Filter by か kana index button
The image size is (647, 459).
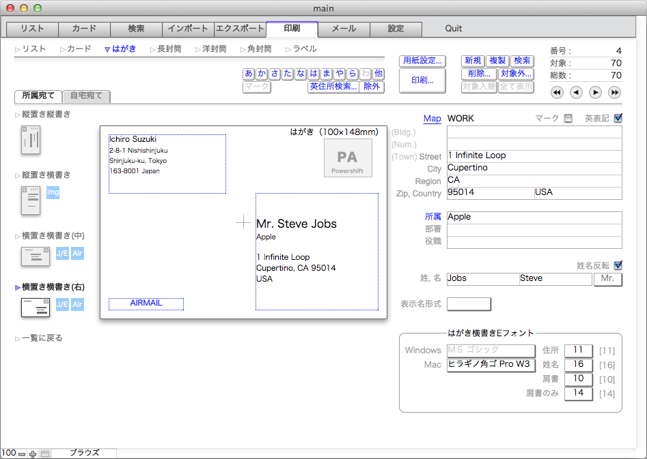[262, 74]
